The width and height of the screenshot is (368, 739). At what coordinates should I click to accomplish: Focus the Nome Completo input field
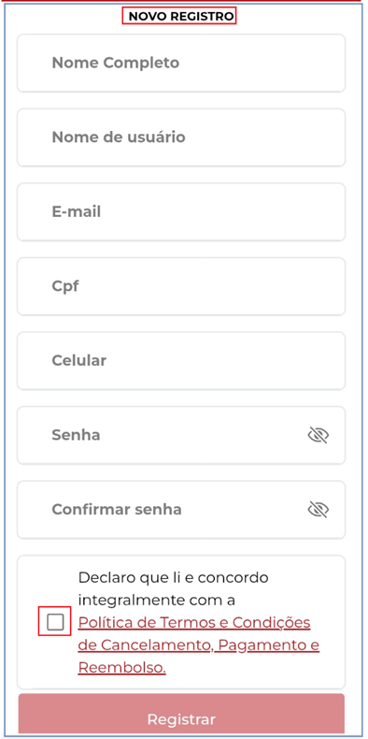tap(181, 63)
